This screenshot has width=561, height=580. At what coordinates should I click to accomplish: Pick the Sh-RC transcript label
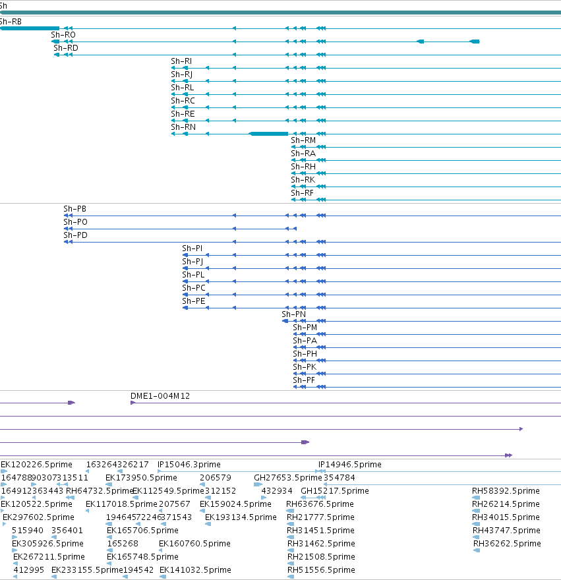183,101
